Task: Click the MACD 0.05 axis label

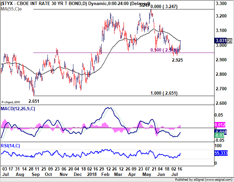Action: pyautogui.click(x=219, y=115)
